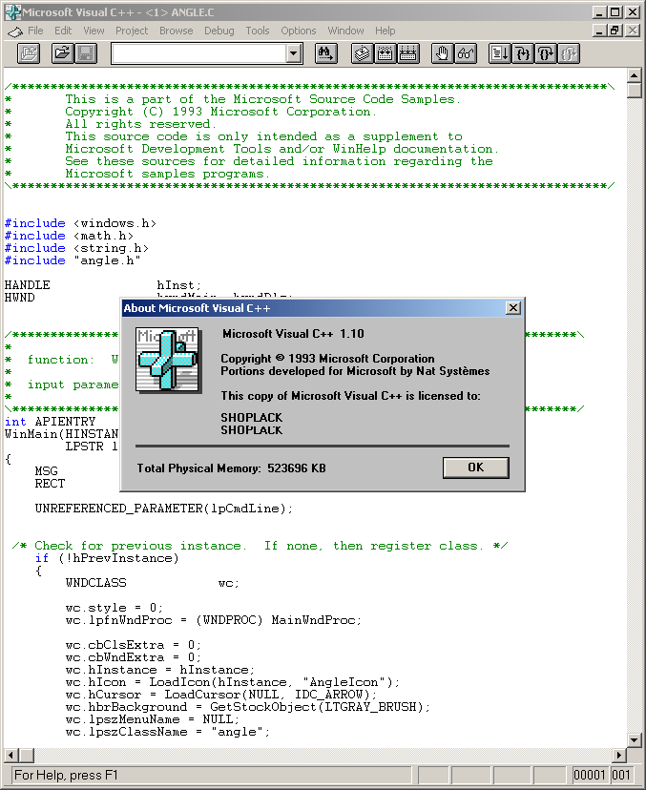
Task: Click 'wc.lpszClassName = "angle";' code line
Action: tap(168, 732)
